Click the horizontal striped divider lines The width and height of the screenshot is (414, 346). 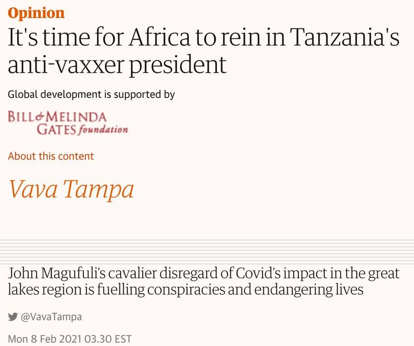point(207,251)
